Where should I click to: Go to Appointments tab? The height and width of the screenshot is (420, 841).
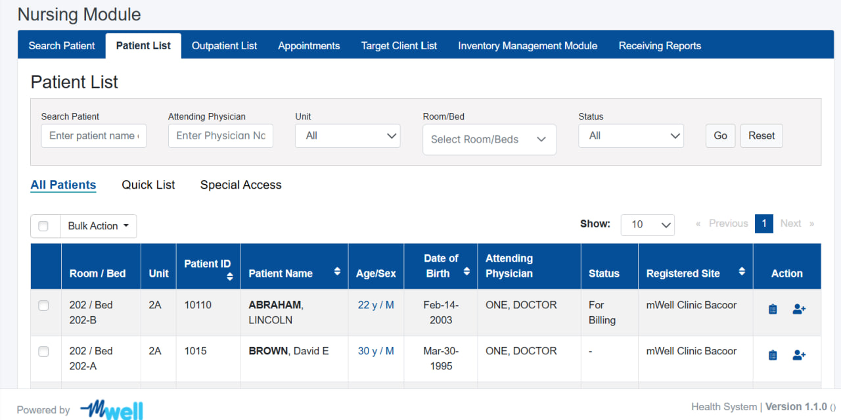tap(309, 45)
